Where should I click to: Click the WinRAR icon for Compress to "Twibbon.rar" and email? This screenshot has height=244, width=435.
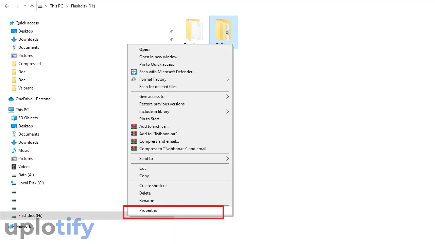coord(134,149)
